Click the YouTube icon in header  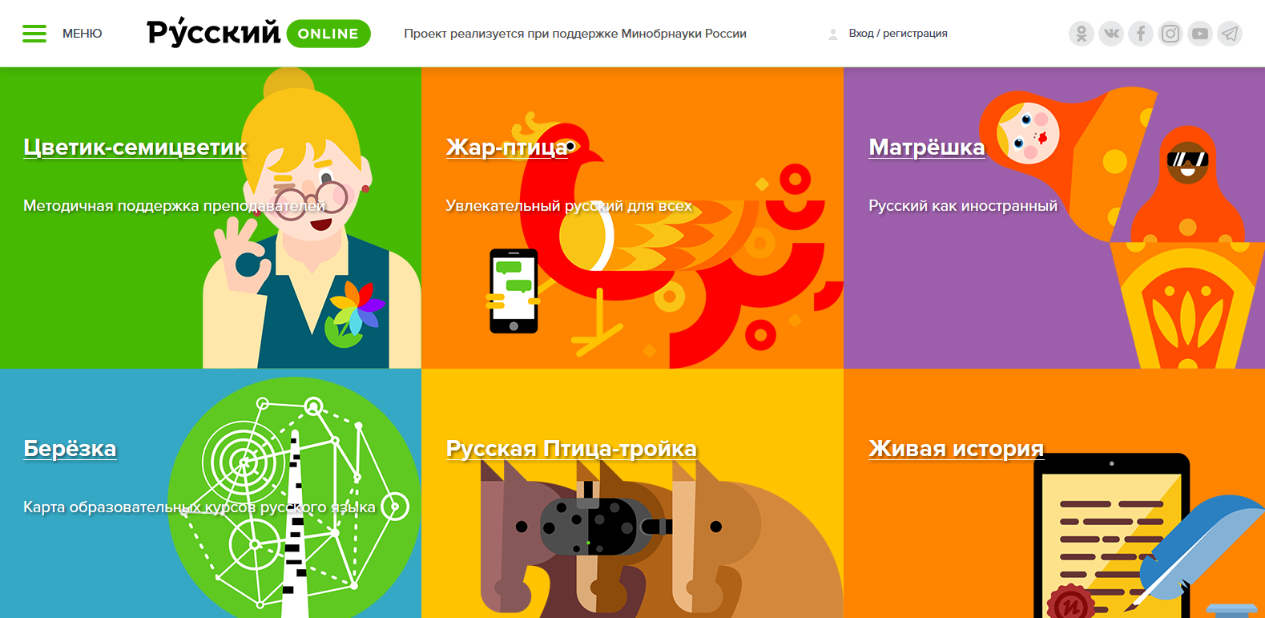(1200, 34)
